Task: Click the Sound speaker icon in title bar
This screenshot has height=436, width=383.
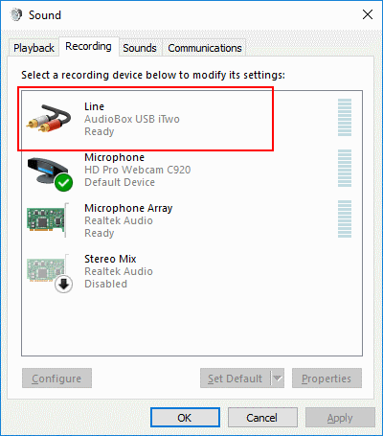Action: click(x=16, y=14)
